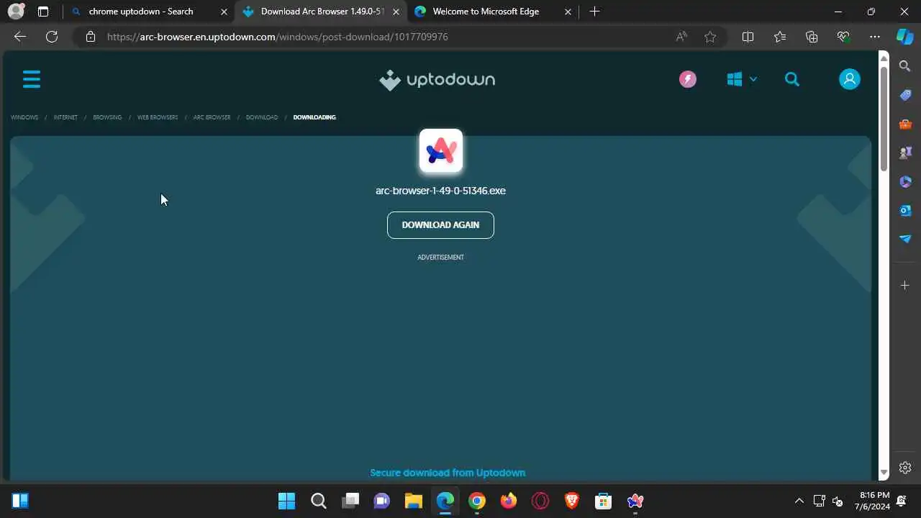Image resolution: width=921 pixels, height=518 pixels.
Task: Go to Web Browsers breadcrumb
Action: 158,117
